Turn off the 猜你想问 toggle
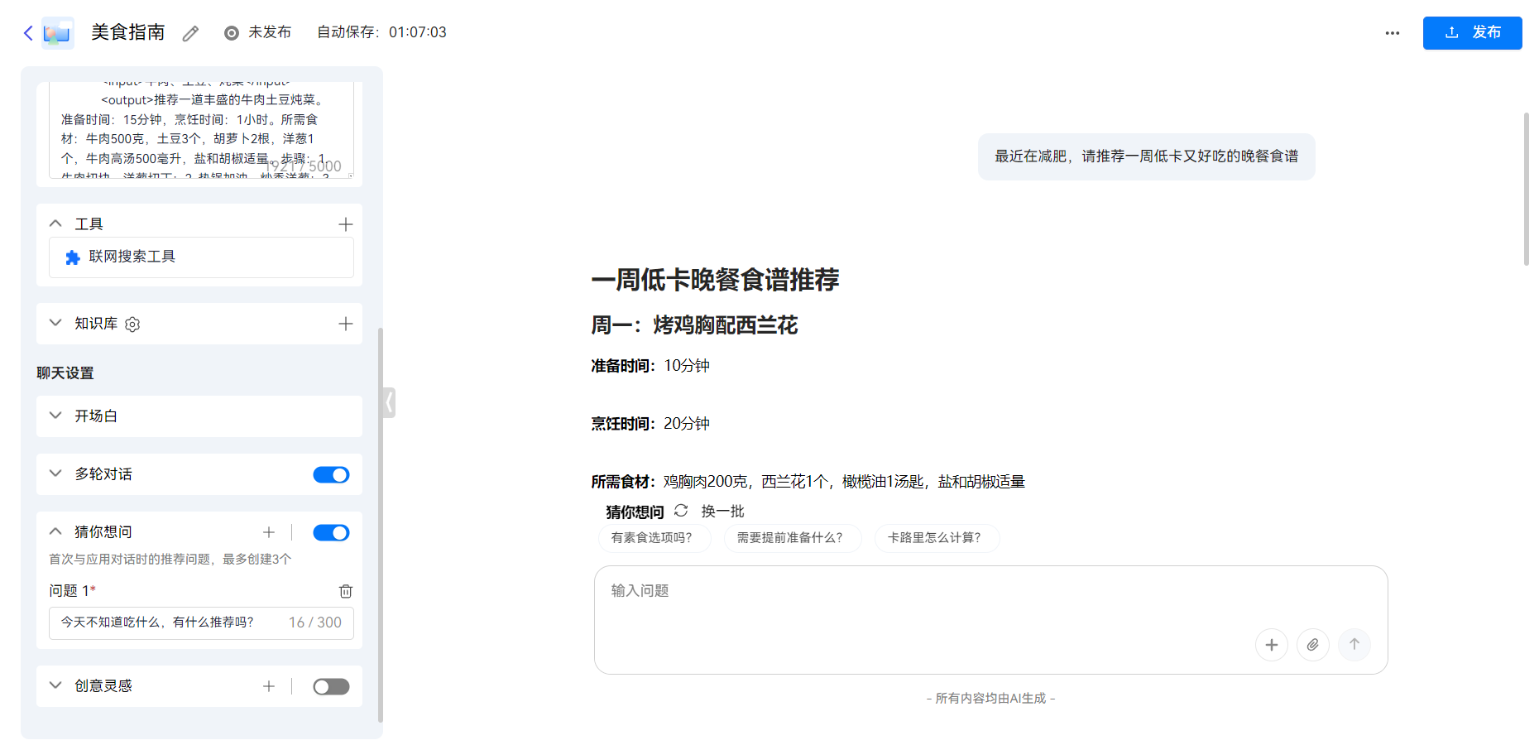 331,532
